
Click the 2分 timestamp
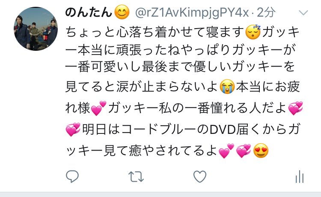click(x=266, y=12)
